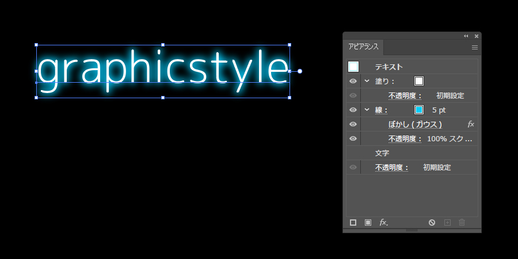
Task: Click fx icon on Gaussian blur row
Action: 471,124
